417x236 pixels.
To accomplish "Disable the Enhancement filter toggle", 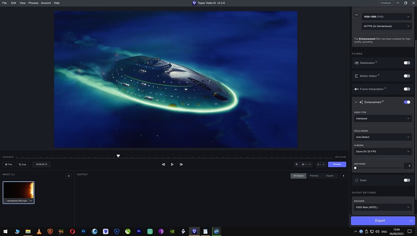I will point(407,102).
